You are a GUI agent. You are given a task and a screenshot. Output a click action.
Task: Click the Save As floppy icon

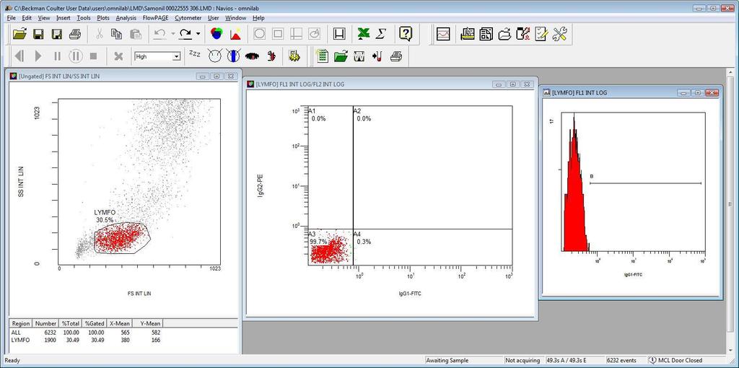click(57, 34)
